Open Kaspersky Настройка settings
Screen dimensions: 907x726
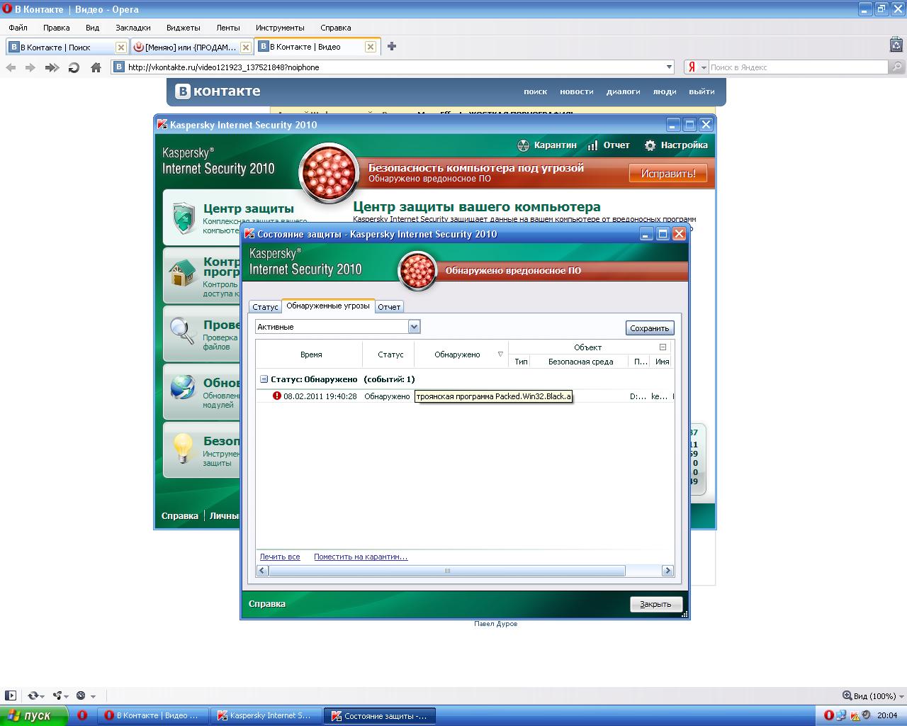tap(676, 145)
